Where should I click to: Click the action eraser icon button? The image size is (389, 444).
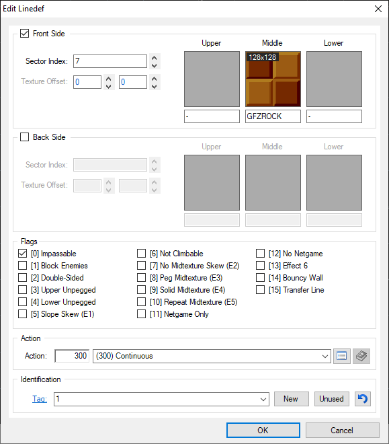coord(361,356)
